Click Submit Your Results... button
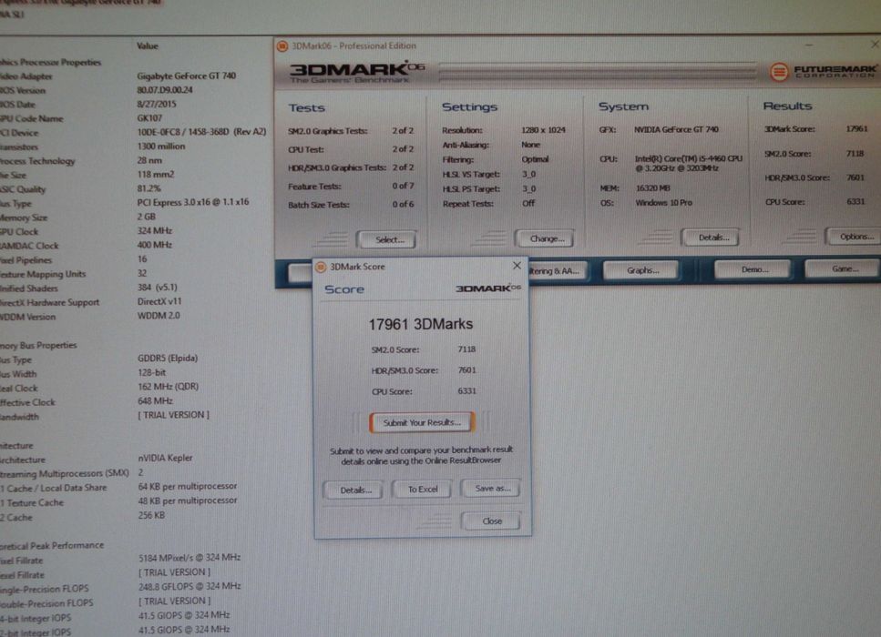 tap(422, 422)
